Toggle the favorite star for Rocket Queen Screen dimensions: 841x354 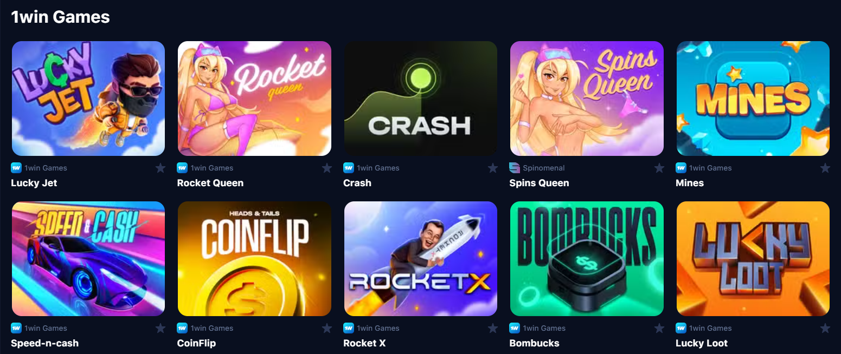coord(327,168)
